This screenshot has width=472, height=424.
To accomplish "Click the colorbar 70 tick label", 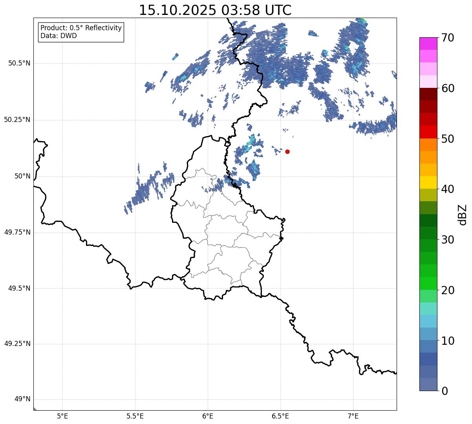I will pyautogui.click(x=447, y=38).
